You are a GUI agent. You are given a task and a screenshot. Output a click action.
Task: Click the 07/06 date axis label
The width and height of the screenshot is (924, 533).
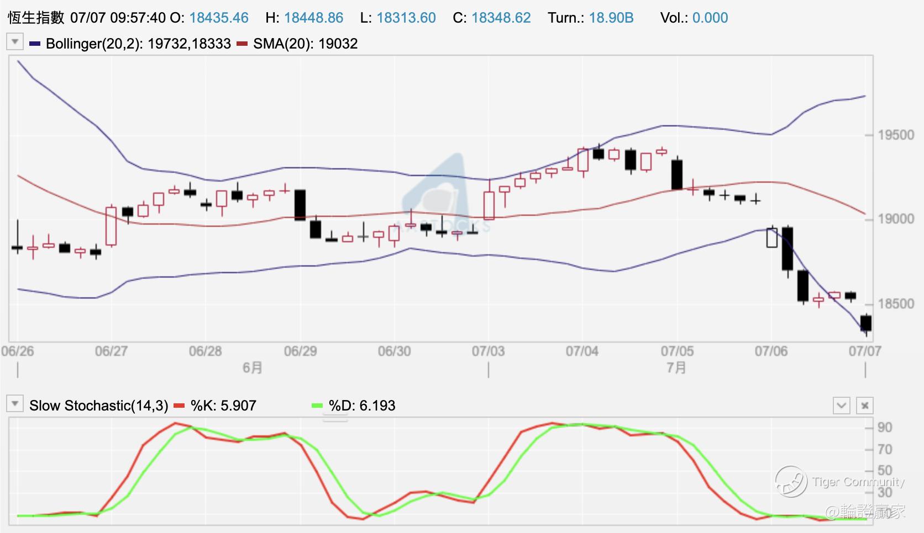[x=771, y=351]
